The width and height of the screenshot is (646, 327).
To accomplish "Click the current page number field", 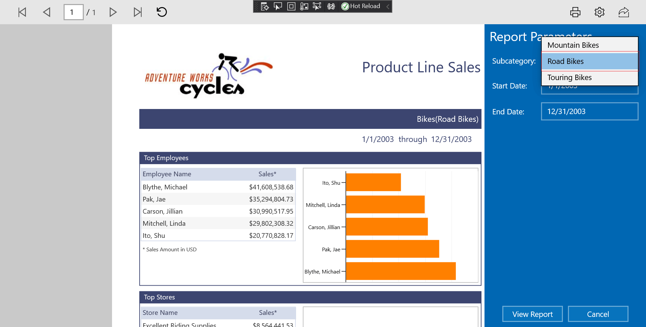I will pos(74,12).
